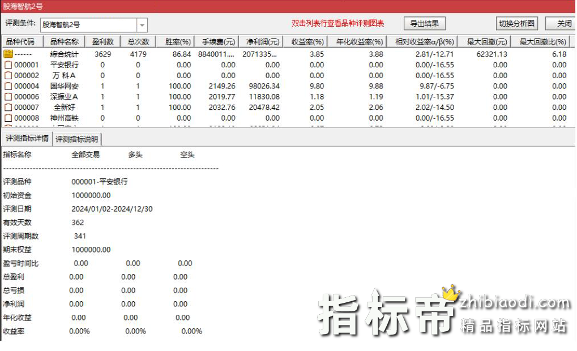Image resolution: width=577 pixels, height=351 pixels.
Task: Click stock code 000004
Action: [x=27, y=86]
